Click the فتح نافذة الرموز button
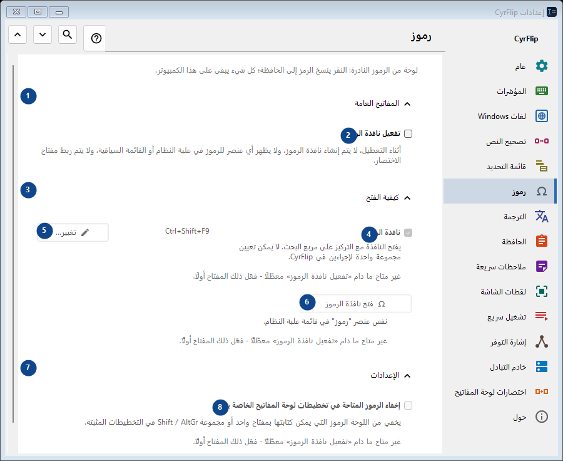 (x=355, y=304)
